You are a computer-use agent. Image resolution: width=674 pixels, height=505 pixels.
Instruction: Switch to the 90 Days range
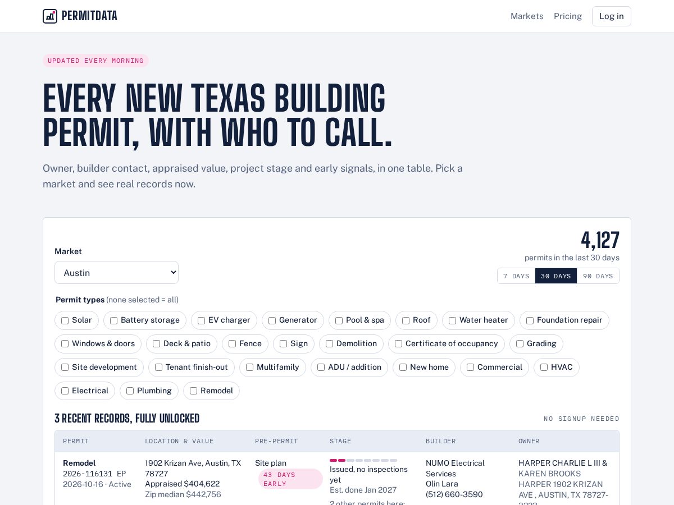tap(598, 276)
